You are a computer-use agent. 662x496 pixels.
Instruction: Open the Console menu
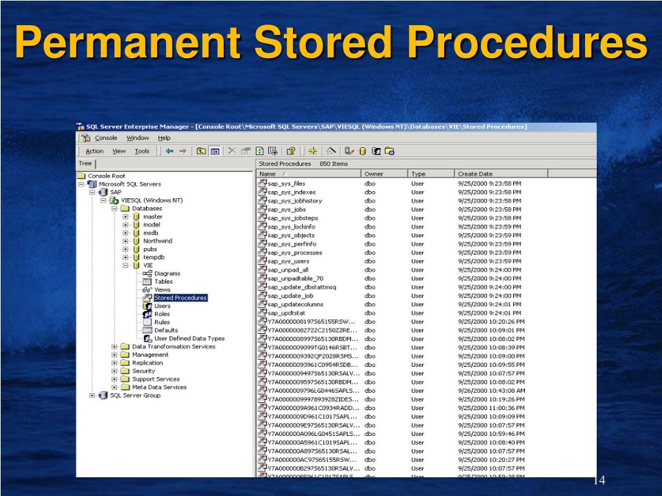click(106, 138)
